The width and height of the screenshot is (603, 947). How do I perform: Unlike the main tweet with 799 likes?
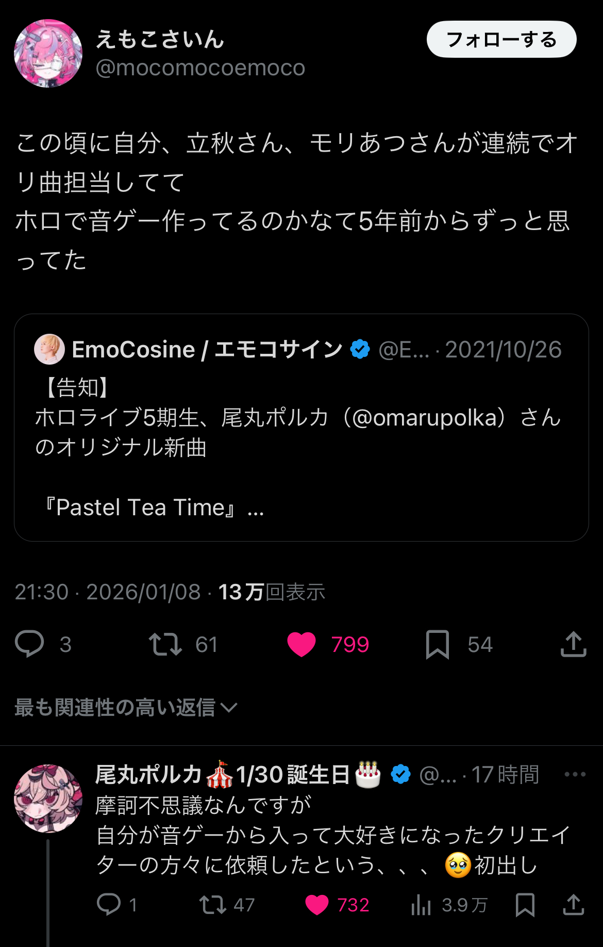point(301,644)
